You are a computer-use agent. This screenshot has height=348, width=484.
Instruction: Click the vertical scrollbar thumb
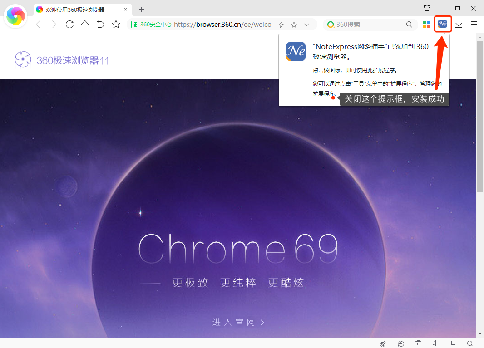pyautogui.click(x=480, y=116)
